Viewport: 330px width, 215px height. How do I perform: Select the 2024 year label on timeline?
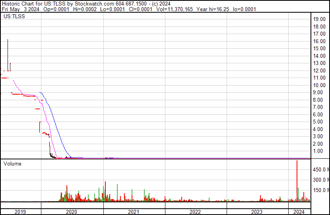[299, 212]
